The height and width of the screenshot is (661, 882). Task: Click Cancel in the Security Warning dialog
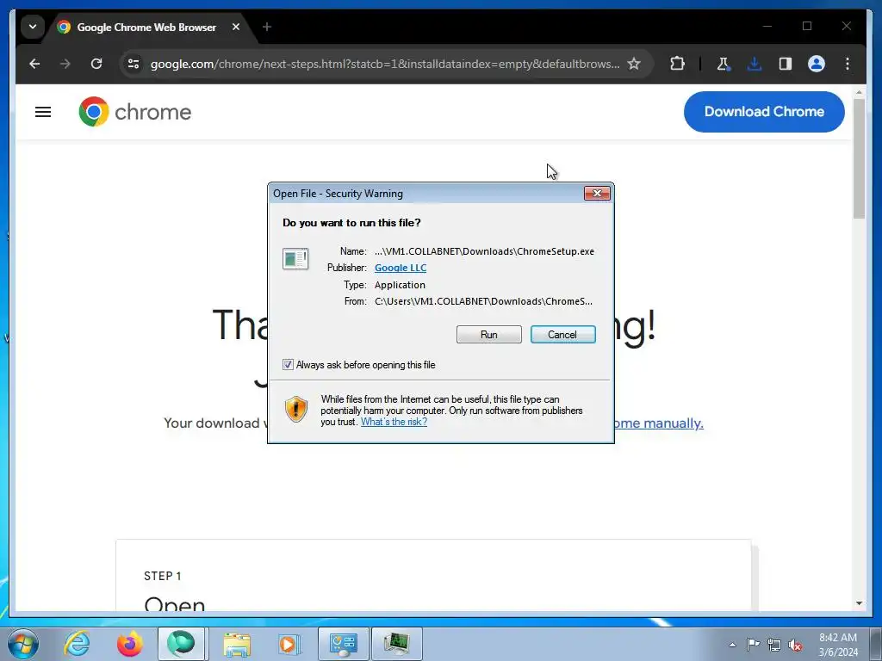click(x=562, y=335)
